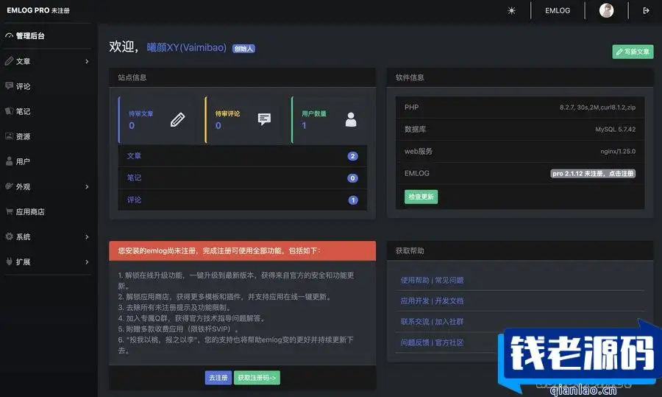Open the 开发文档 link
The image size is (662, 397).
(x=449, y=301)
